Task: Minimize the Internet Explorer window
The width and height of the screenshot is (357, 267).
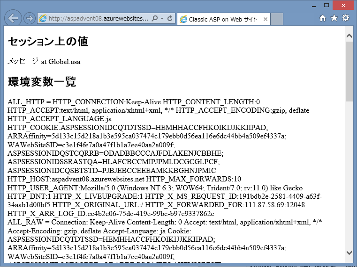Action: click(x=314, y=6)
